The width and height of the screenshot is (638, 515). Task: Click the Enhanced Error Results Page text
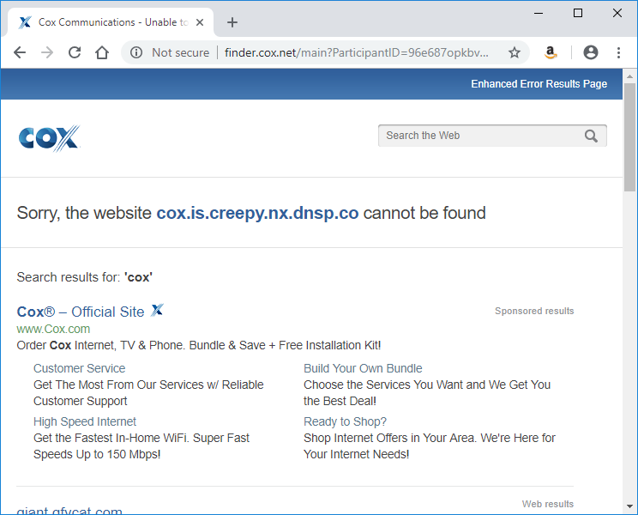click(x=539, y=84)
